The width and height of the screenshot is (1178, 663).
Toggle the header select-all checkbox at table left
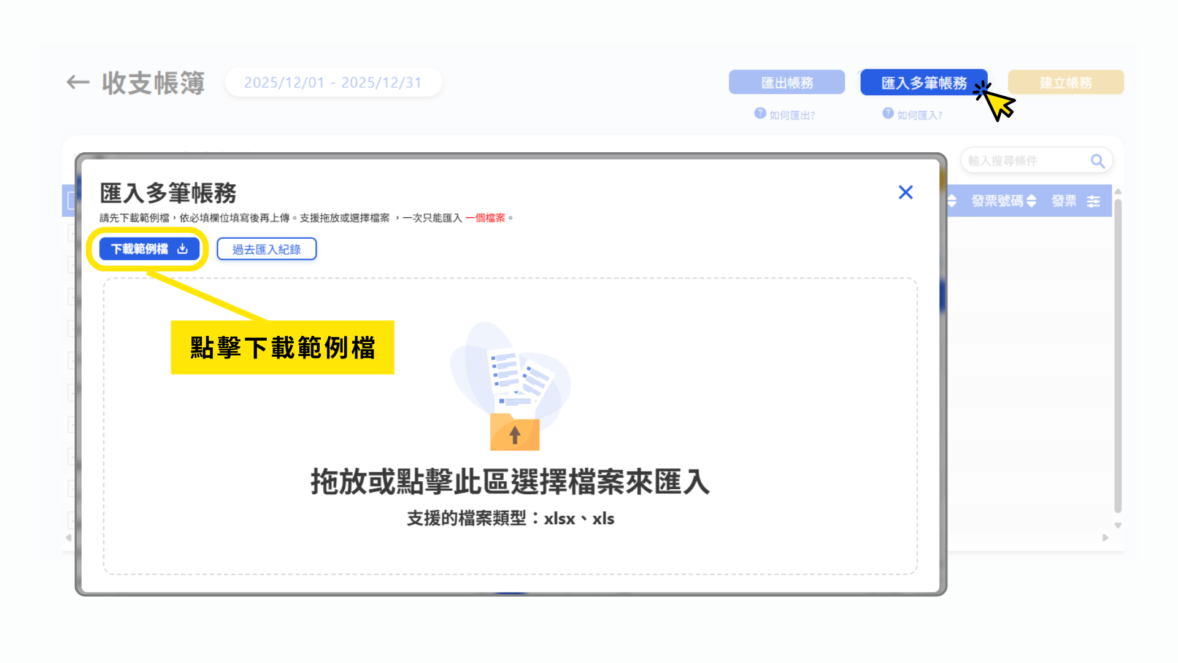point(71,201)
